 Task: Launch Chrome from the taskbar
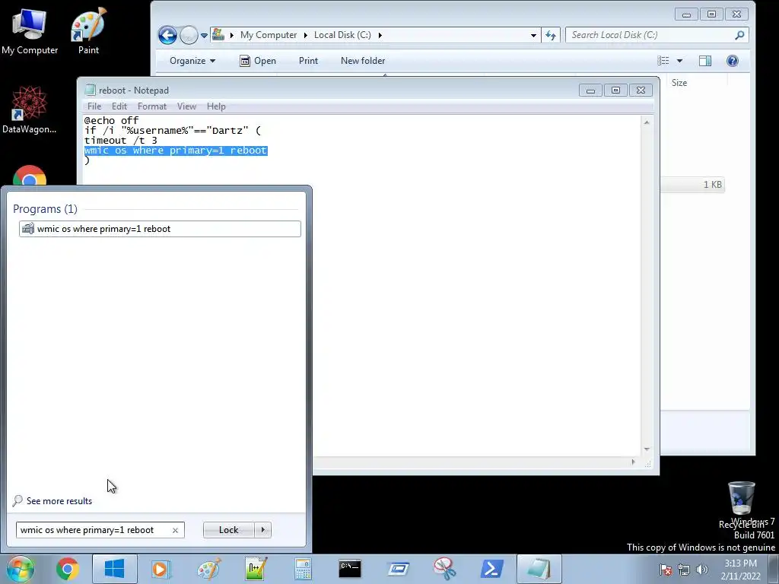point(68,569)
